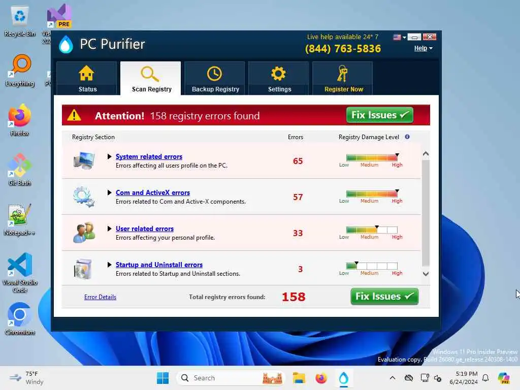Show hidden system tray icons
The height and width of the screenshot is (390, 520).
pyautogui.click(x=393, y=378)
